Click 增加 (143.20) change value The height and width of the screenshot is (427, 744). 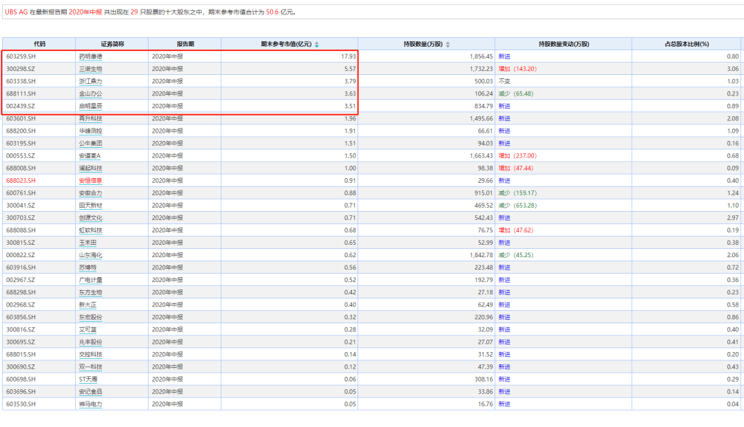tap(517, 69)
